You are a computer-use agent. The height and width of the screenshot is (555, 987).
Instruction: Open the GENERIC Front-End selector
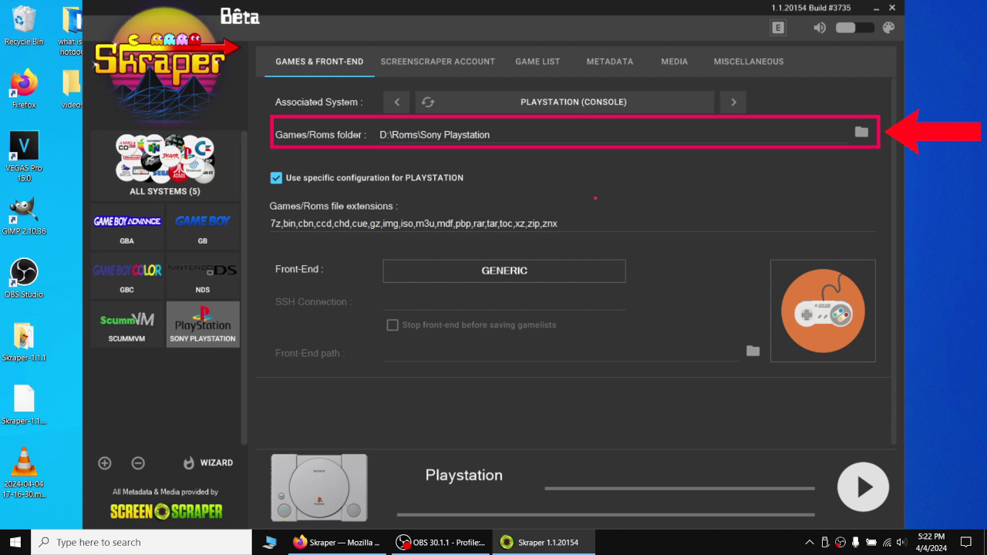coord(504,271)
